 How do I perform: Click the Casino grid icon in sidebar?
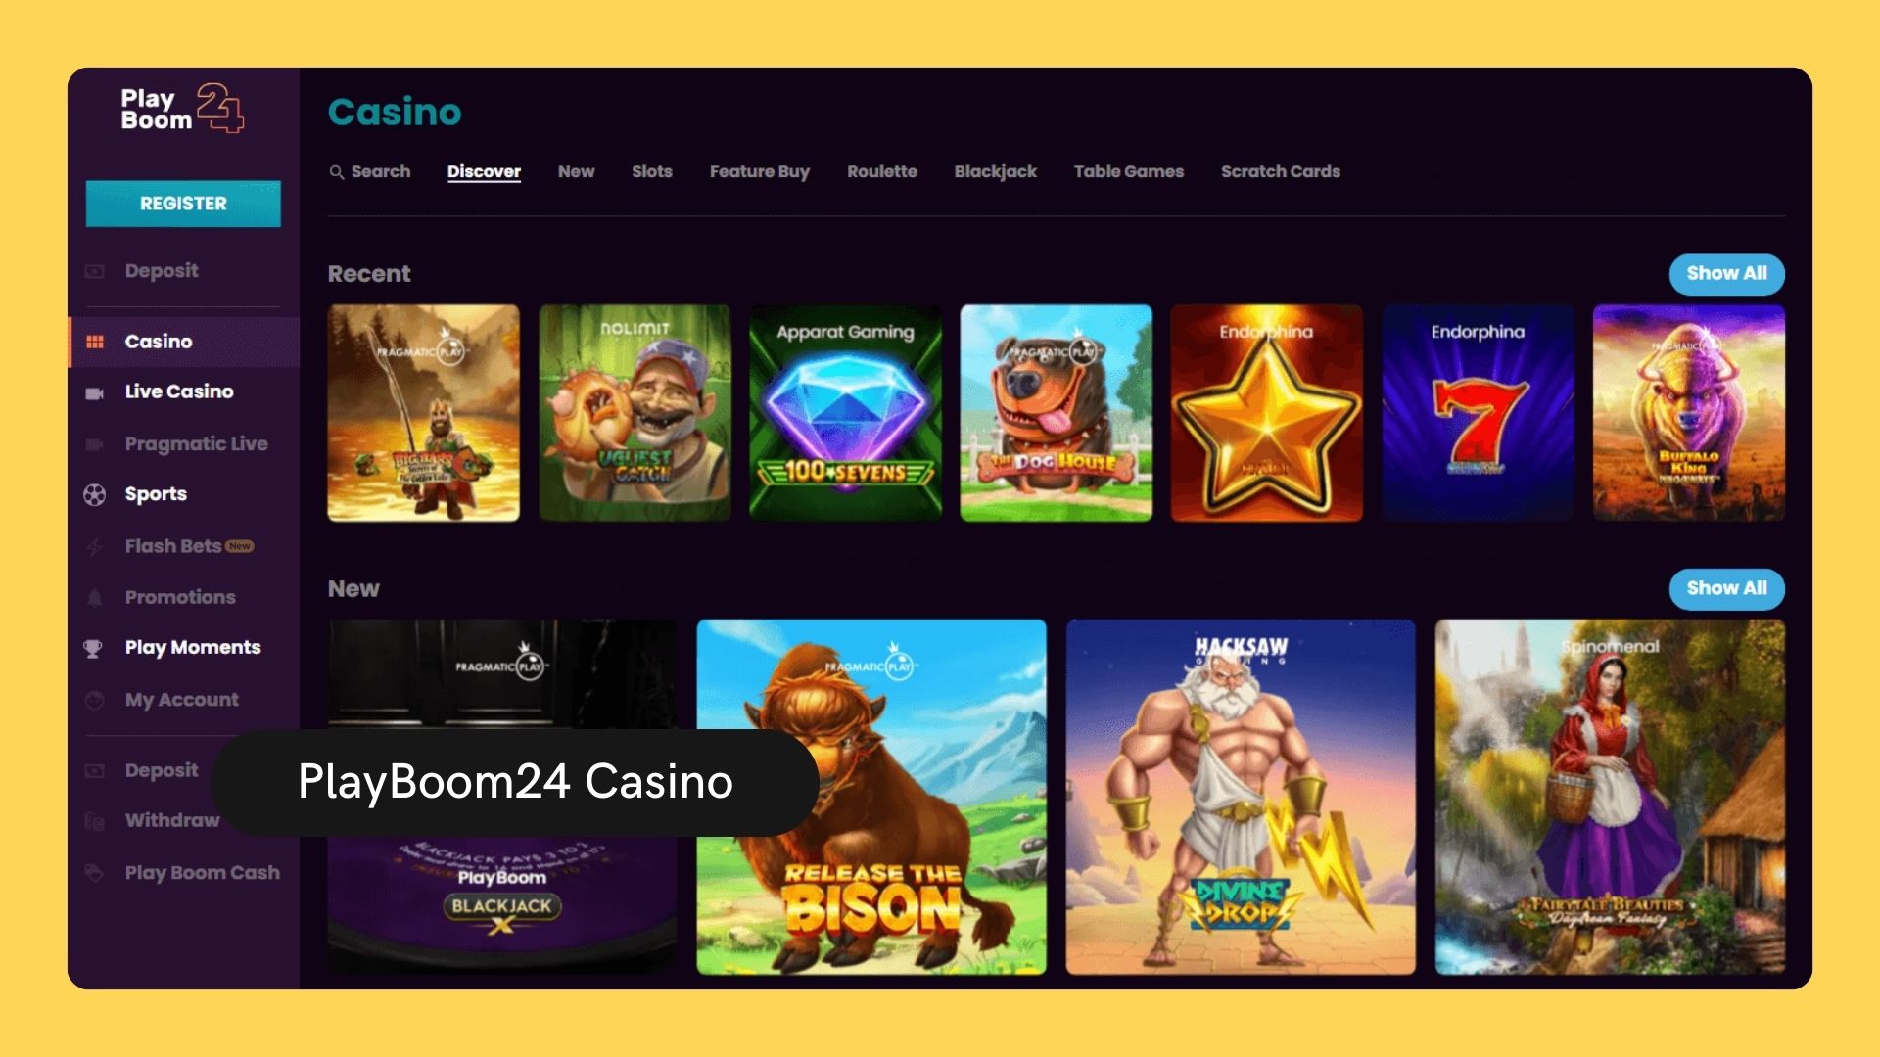point(95,342)
